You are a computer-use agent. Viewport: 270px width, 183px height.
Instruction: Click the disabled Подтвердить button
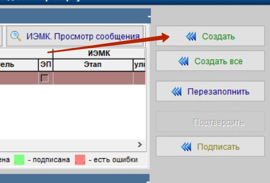(210, 121)
